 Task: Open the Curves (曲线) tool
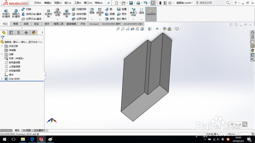click(x=142, y=11)
